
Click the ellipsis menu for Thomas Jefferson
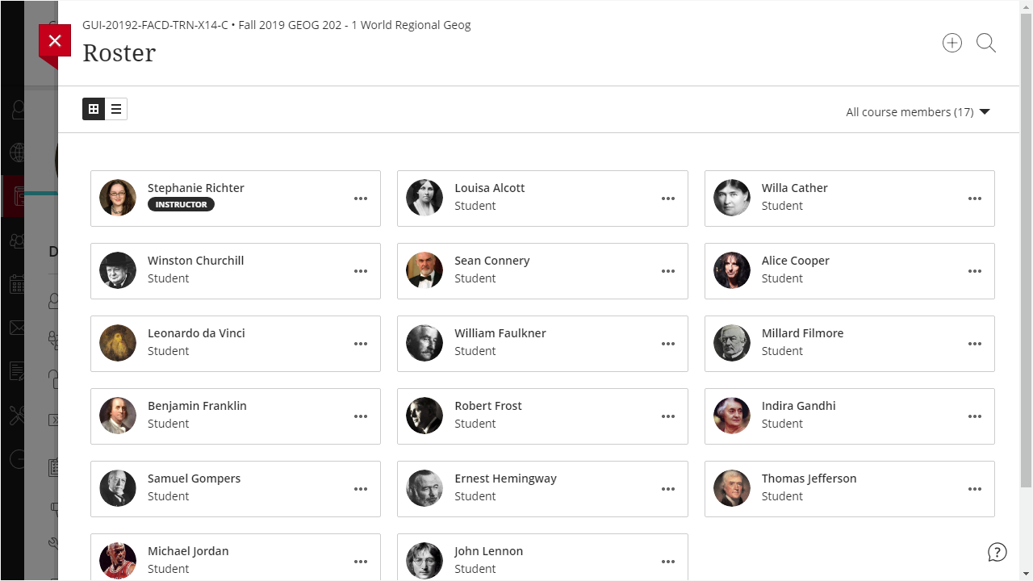[975, 489]
